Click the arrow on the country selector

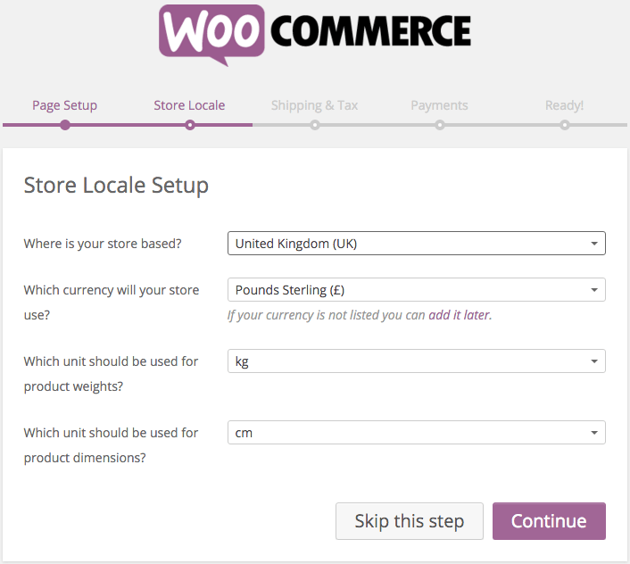(594, 244)
